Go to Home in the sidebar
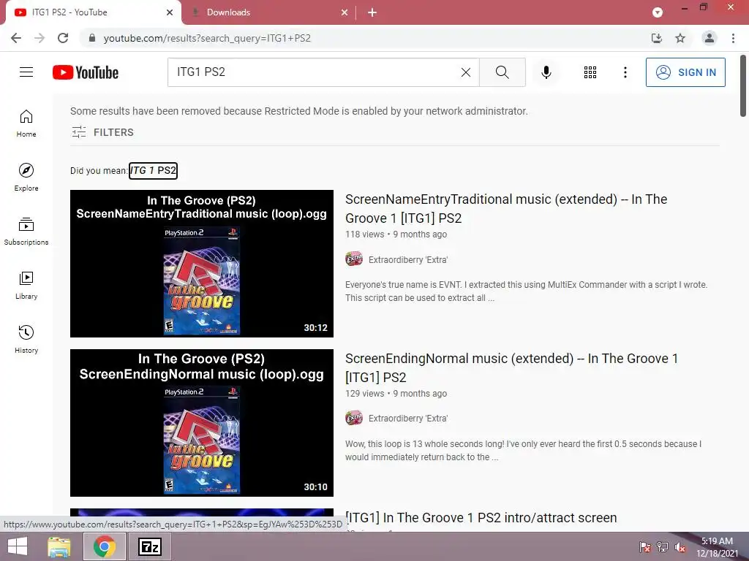The height and width of the screenshot is (561, 749). pos(26,123)
